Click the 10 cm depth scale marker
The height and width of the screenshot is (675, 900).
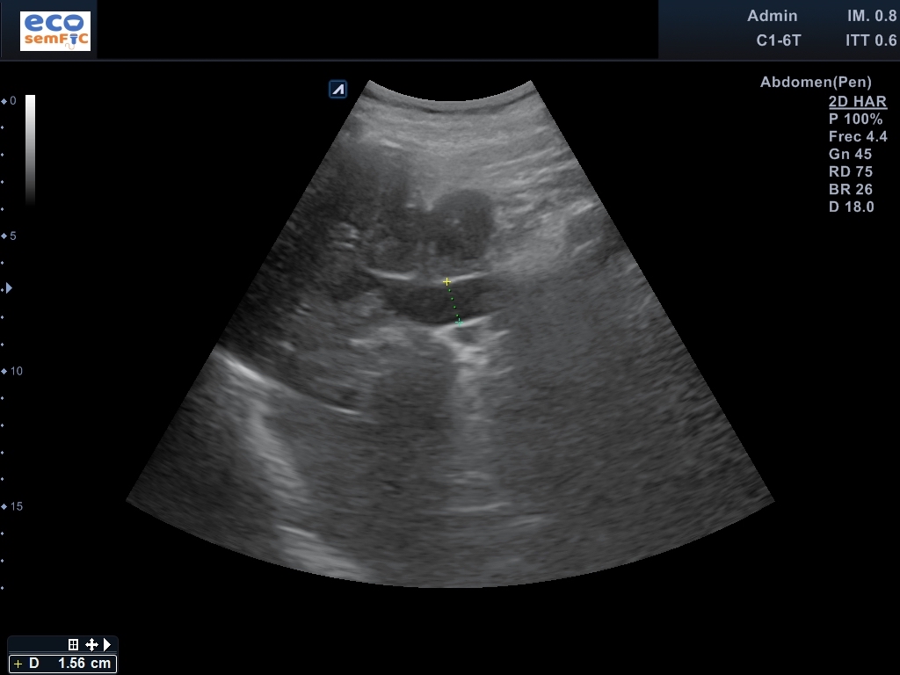pyautogui.click(x=15, y=371)
